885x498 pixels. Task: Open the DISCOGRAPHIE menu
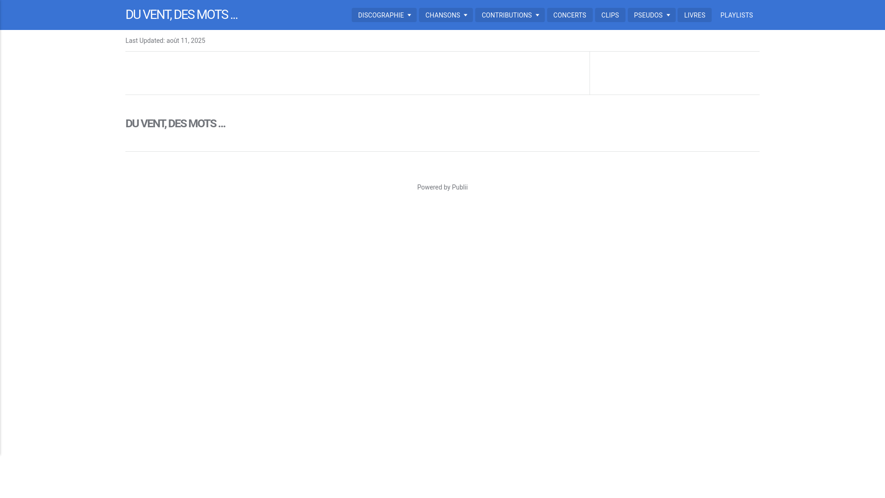pyautogui.click(x=384, y=15)
